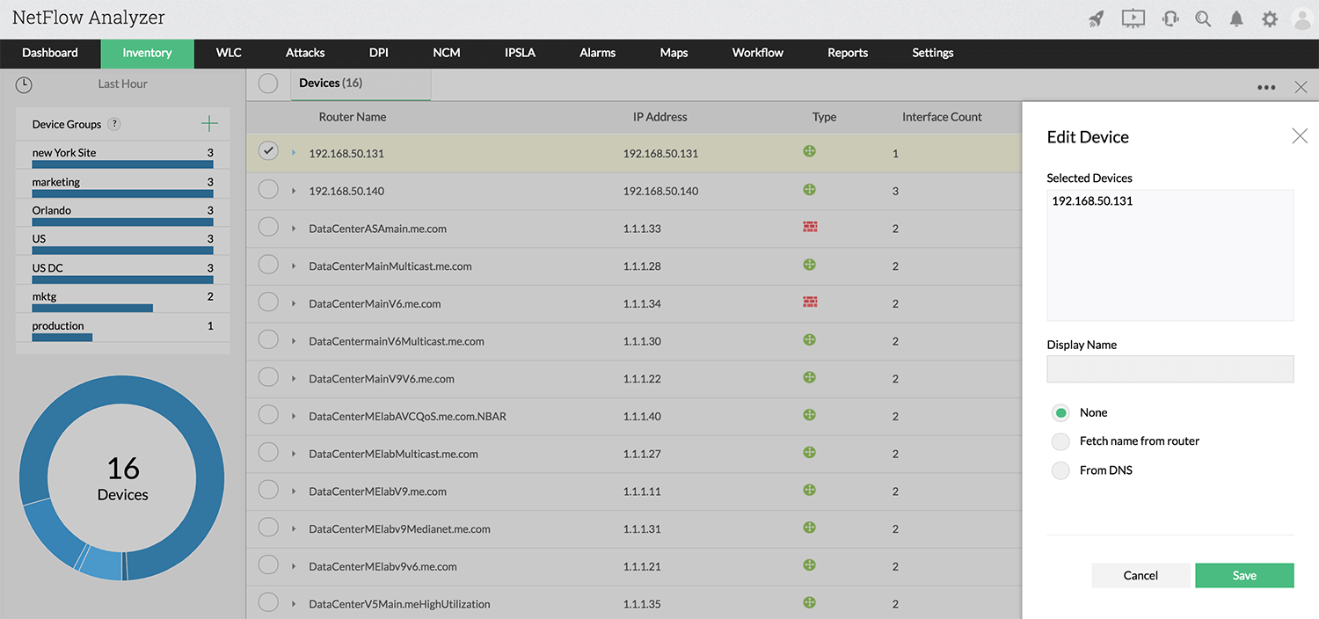Click type icon for DataCenterMElabAVCQoS row
Screen dimensions: 1319x619
point(810,415)
